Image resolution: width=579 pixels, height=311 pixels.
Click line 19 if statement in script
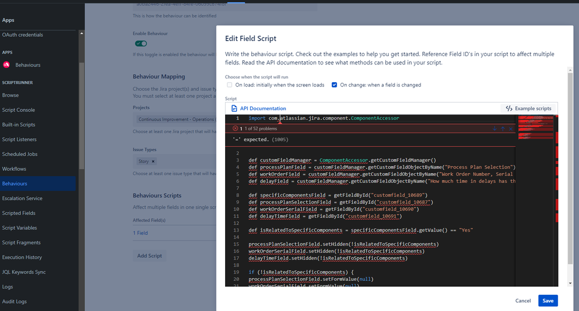click(x=301, y=272)
